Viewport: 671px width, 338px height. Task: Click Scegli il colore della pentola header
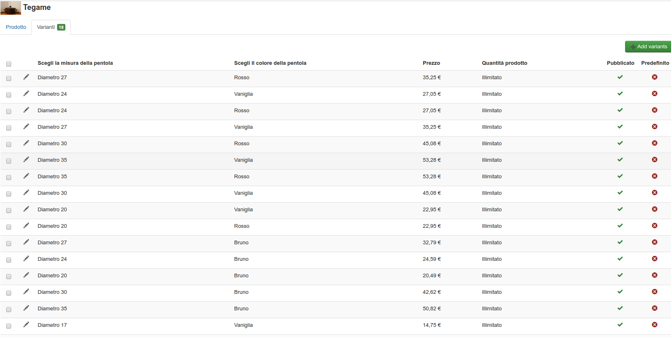[x=270, y=63]
